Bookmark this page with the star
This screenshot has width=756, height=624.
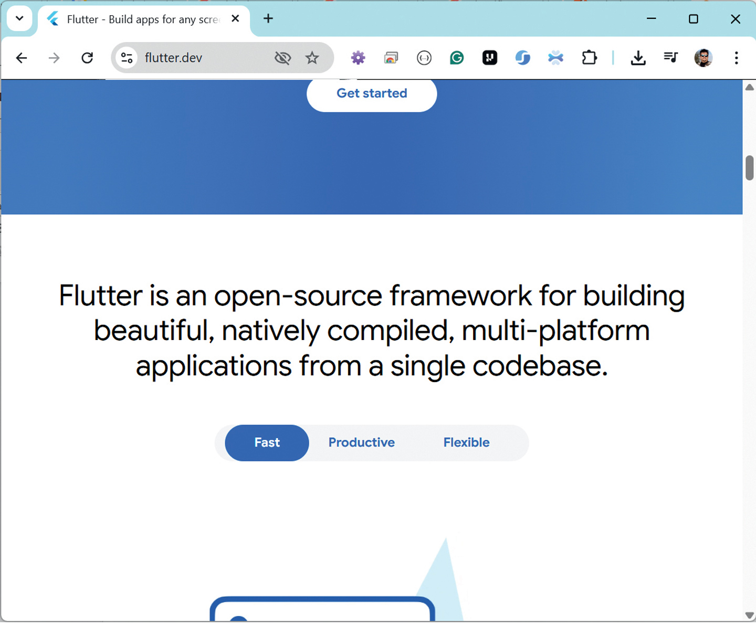point(312,58)
